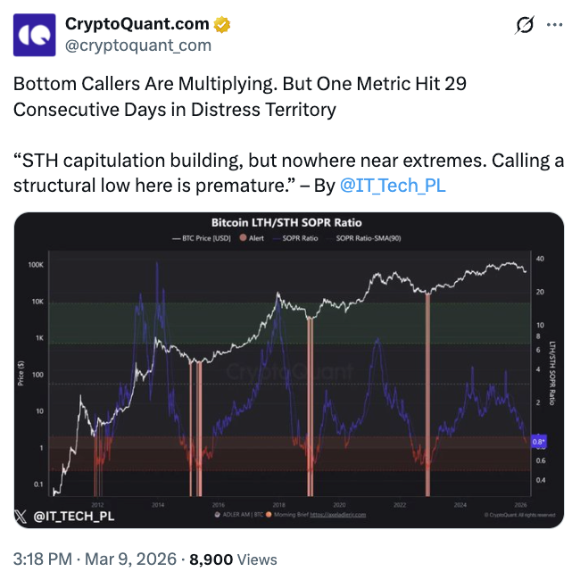Open the @cryptoquant_com handle
Image resolution: width=580 pixels, height=580 pixels.
137,45
